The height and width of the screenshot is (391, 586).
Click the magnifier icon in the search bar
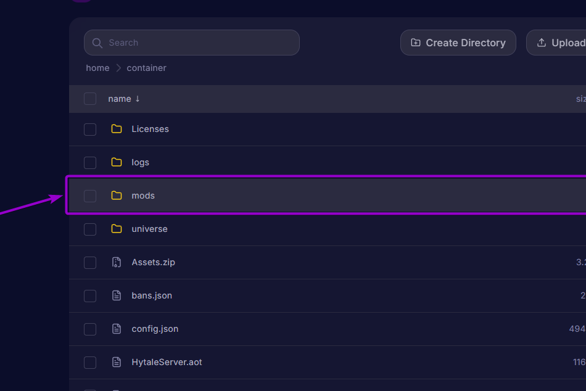pyautogui.click(x=97, y=43)
